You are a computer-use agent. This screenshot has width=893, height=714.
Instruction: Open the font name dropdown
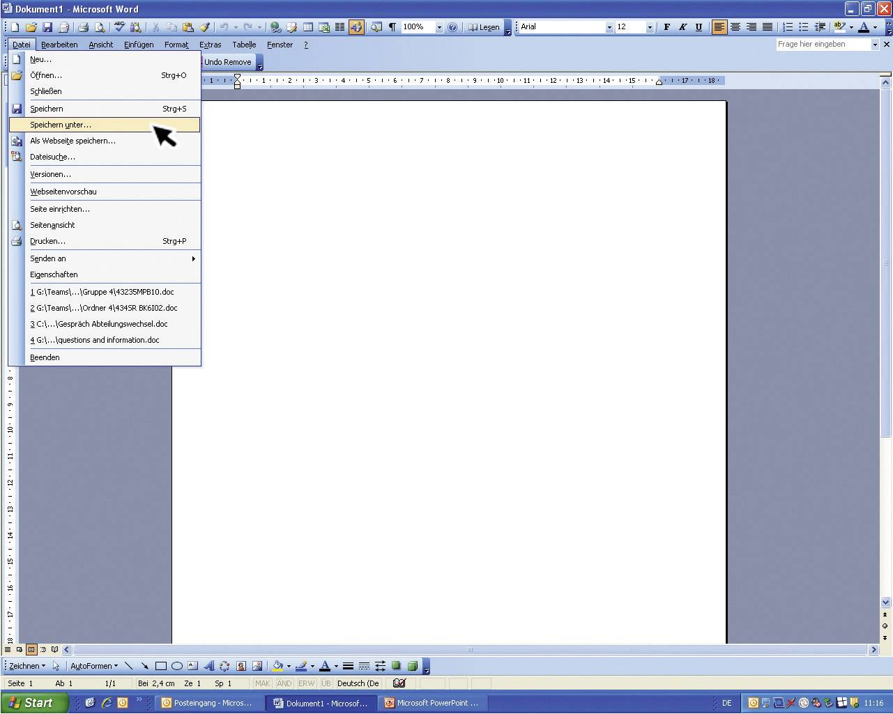tap(609, 27)
